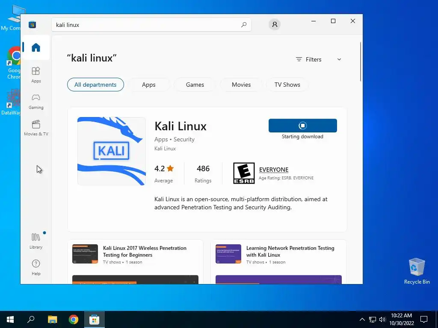Close the Microsoft Store window
Viewport: 438px width, 328px height.
(x=353, y=21)
